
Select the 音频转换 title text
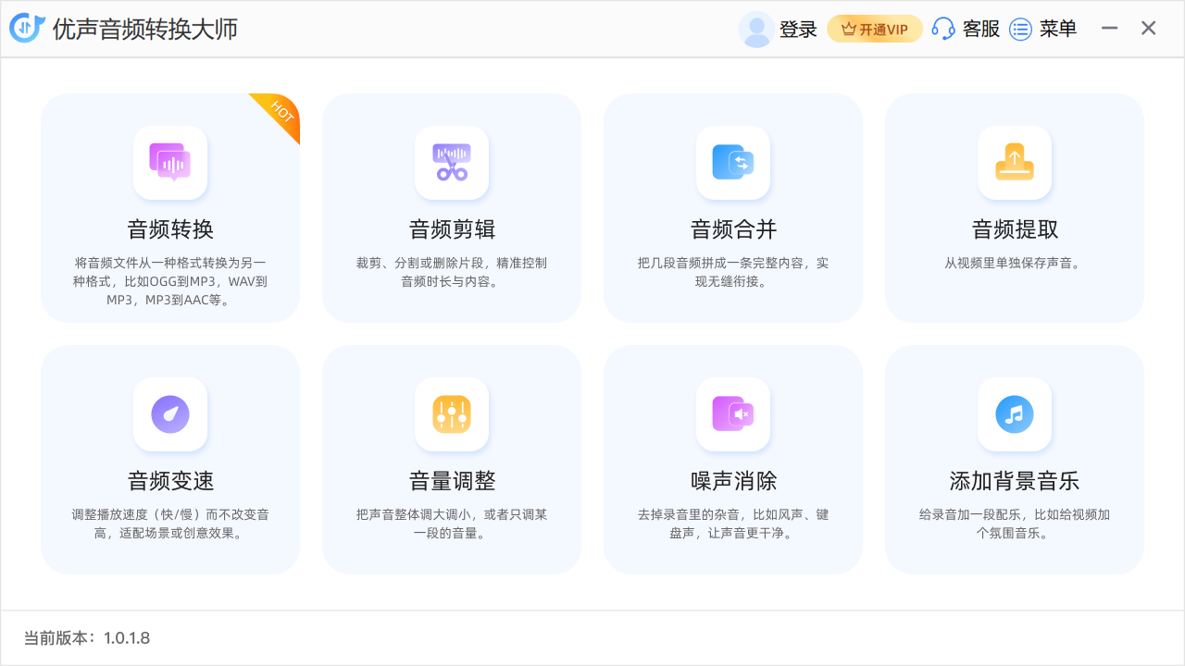coord(170,229)
